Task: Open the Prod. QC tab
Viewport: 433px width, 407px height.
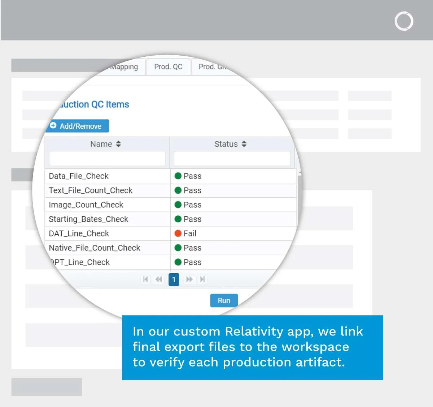Action: click(x=168, y=67)
